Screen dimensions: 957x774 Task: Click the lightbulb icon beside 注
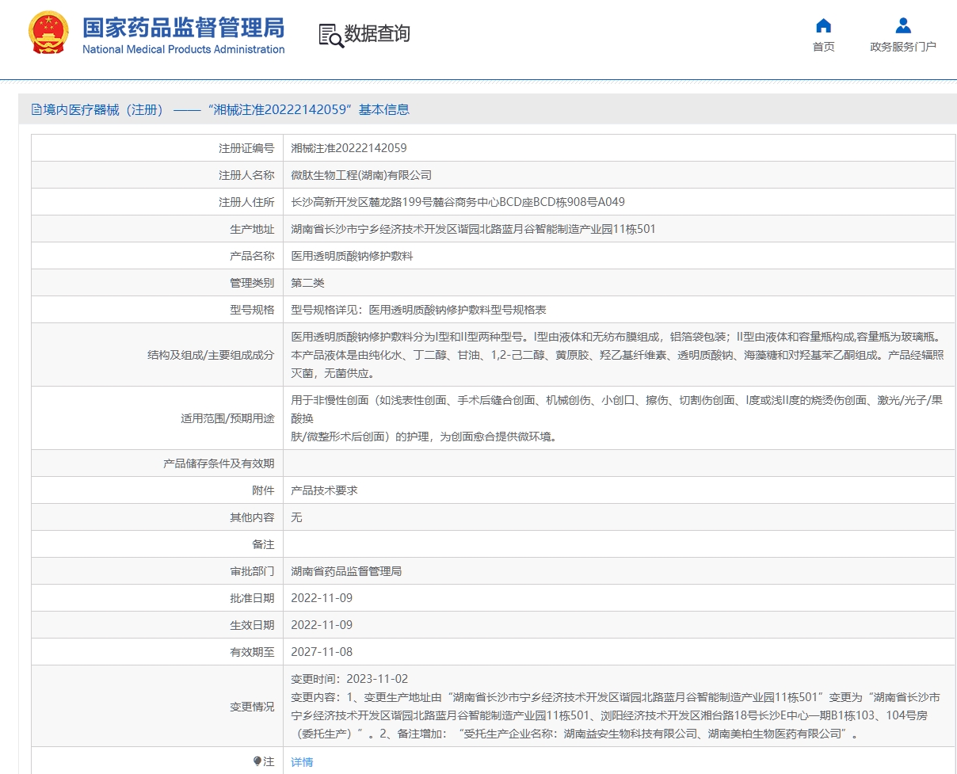(257, 761)
